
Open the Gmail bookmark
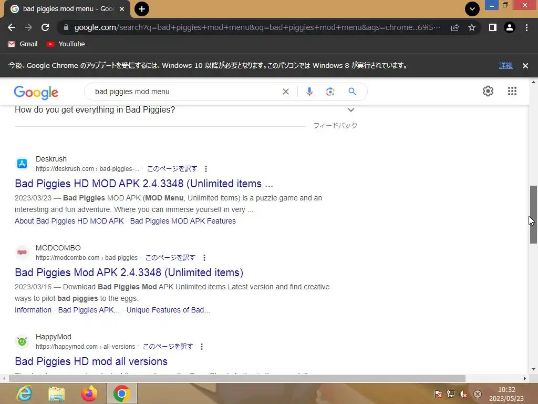[x=23, y=44]
